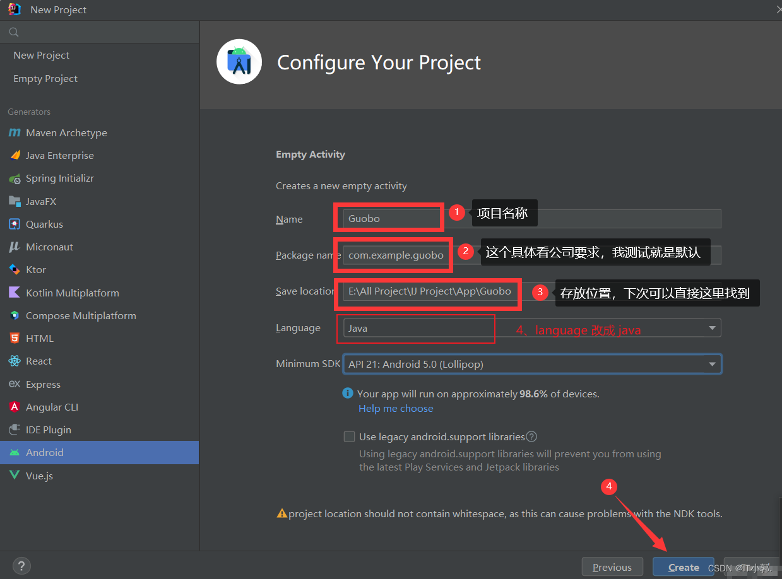The image size is (782, 579).
Task: Pick the Vue.js generator icon
Action: pyautogui.click(x=15, y=475)
